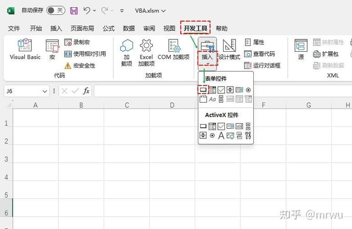
Task: Open the undo history dropdown arrow
Action: (x=95, y=11)
